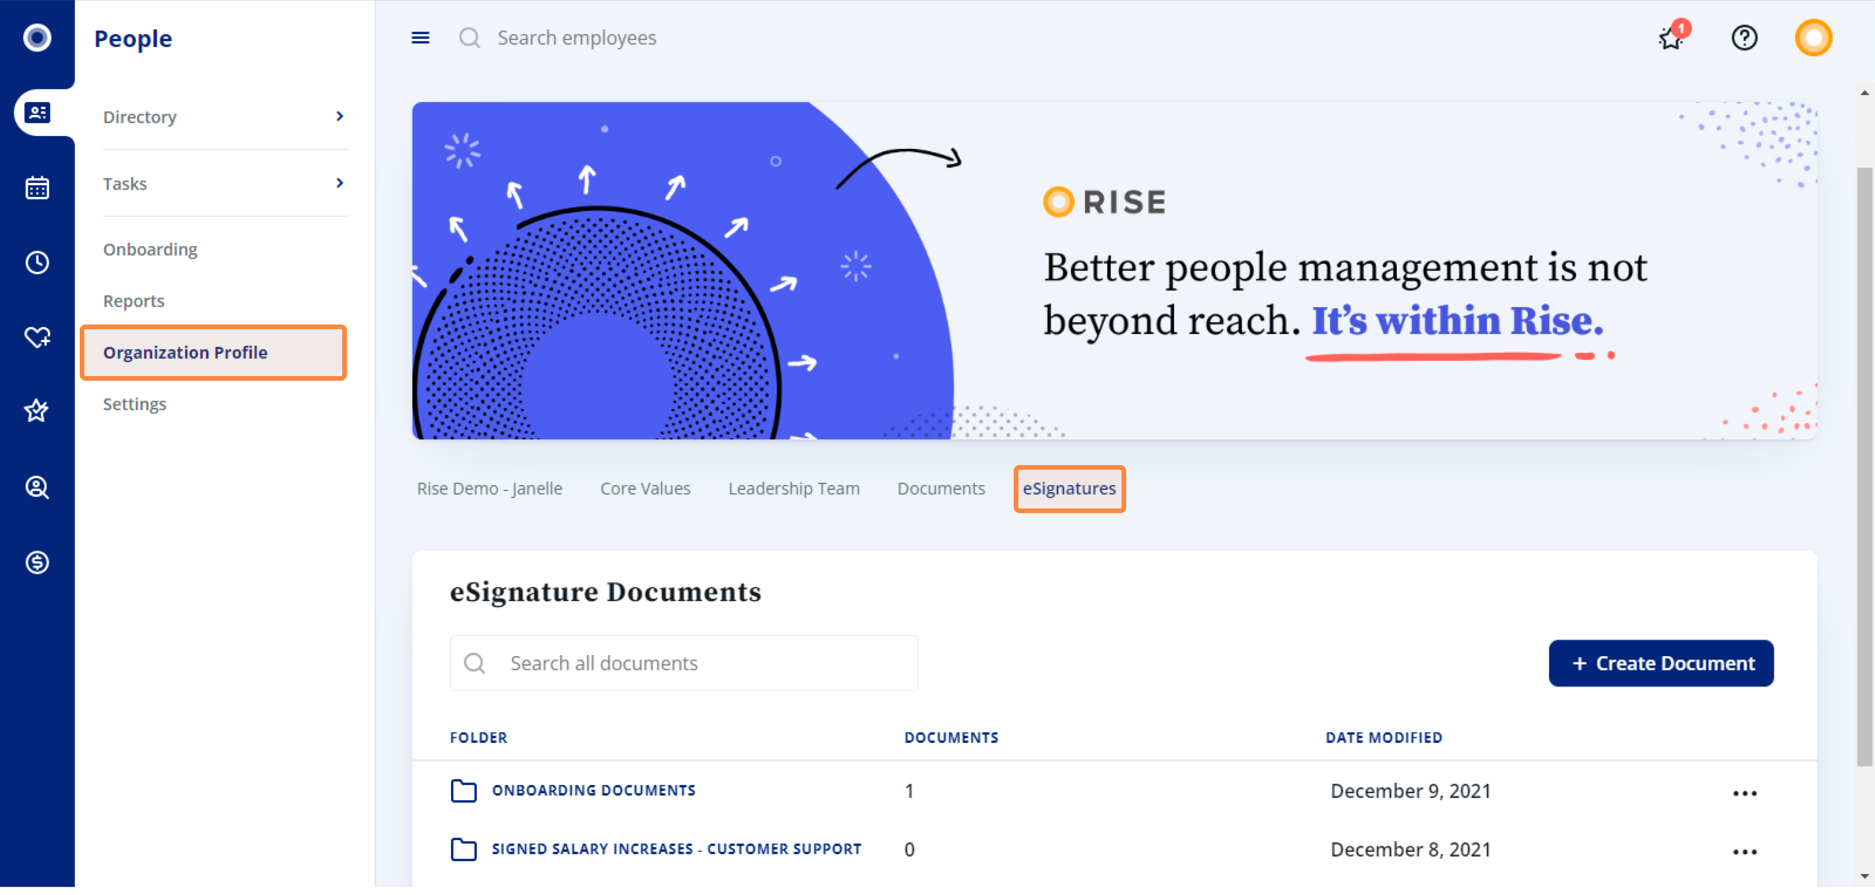Switch to the eSignatures tab
This screenshot has width=1875, height=895.
1070,490
